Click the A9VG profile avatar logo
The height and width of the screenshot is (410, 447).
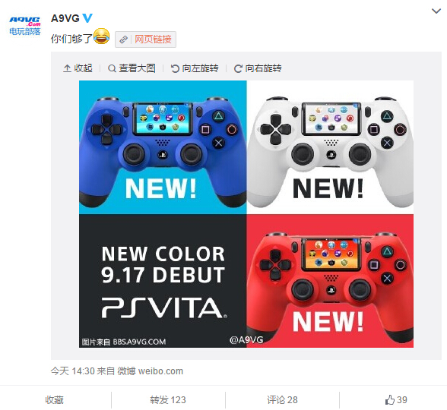tap(25, 26)
